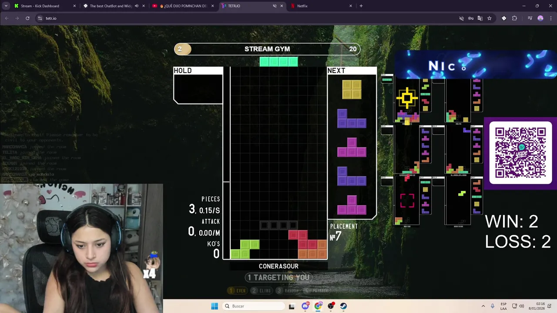Open the media controls icon
The image size is (557, 313).
coord(530,18)
